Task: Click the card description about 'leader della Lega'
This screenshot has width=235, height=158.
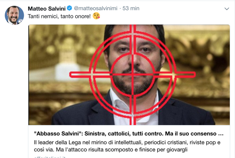Action: [x=127, y=146]
